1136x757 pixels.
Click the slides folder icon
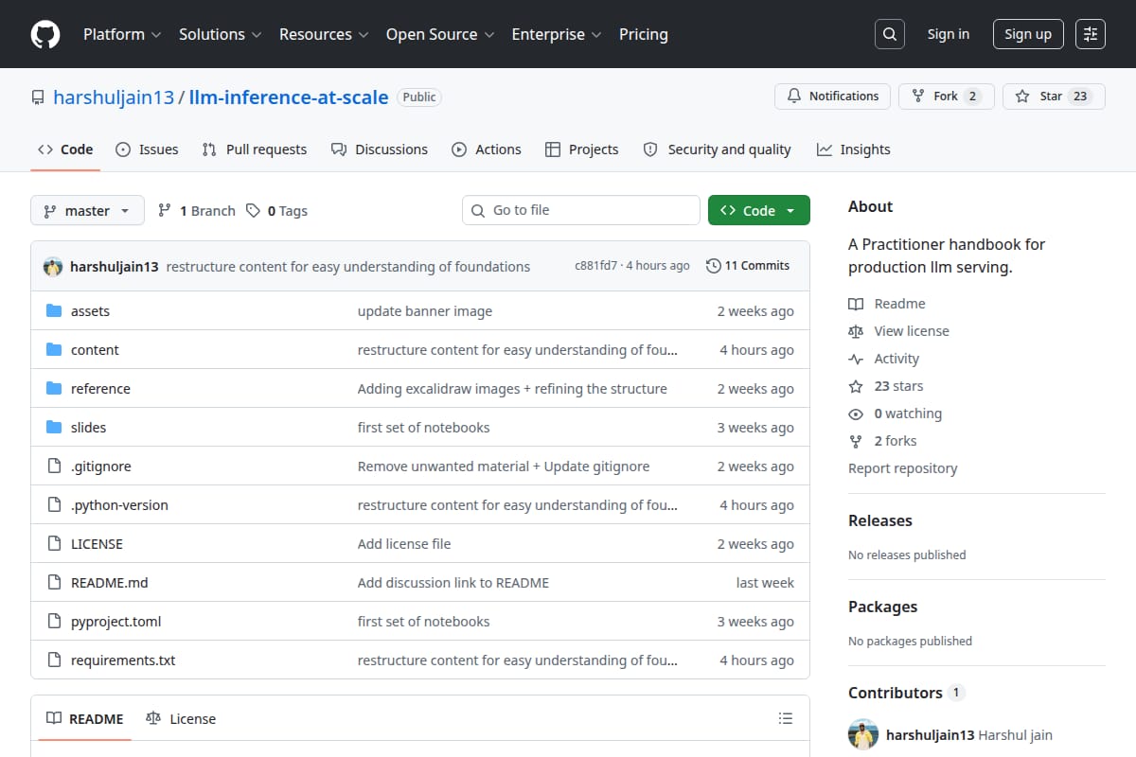(54, 428)
